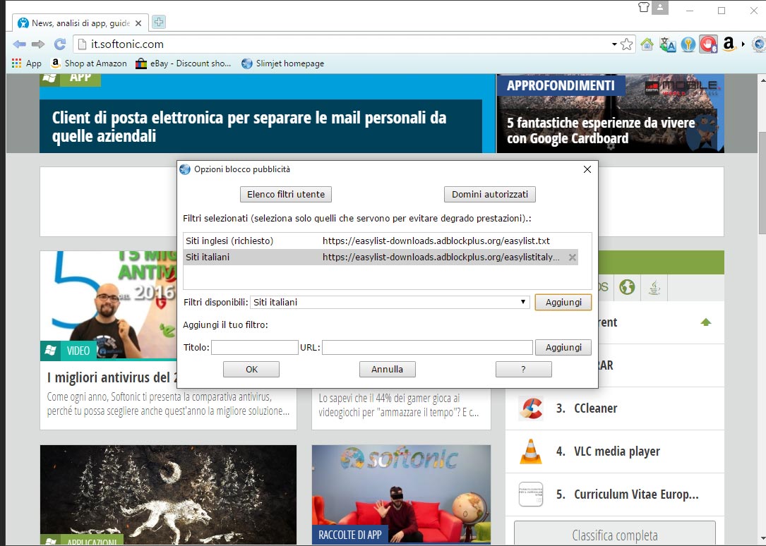Click the browser forward arrow

pos(38,44)
